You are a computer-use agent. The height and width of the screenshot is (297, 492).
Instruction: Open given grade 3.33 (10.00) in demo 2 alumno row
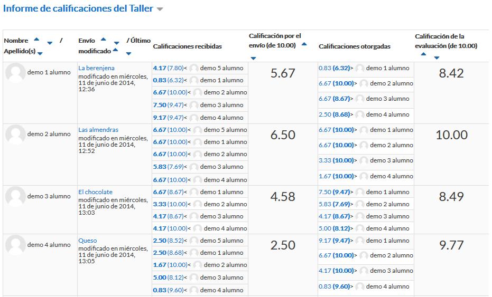pos(336,160)
